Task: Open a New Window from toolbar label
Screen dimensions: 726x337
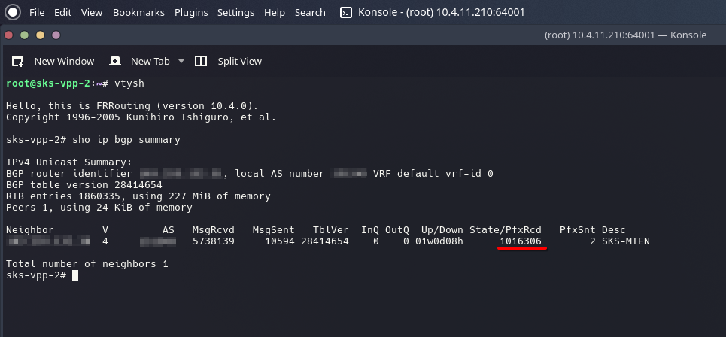Action: (65, 61)
